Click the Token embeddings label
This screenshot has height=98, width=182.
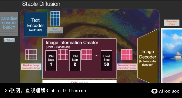pyautogui.click(x=55, y=30)
